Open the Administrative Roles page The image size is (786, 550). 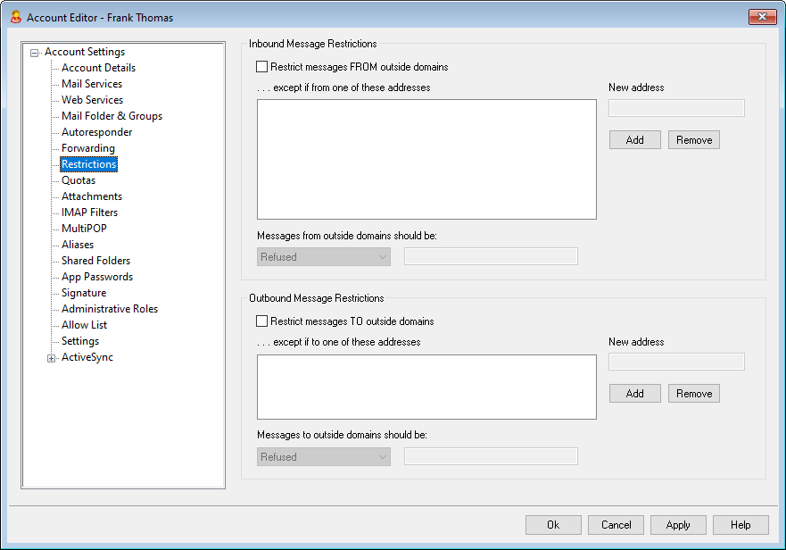109,309
